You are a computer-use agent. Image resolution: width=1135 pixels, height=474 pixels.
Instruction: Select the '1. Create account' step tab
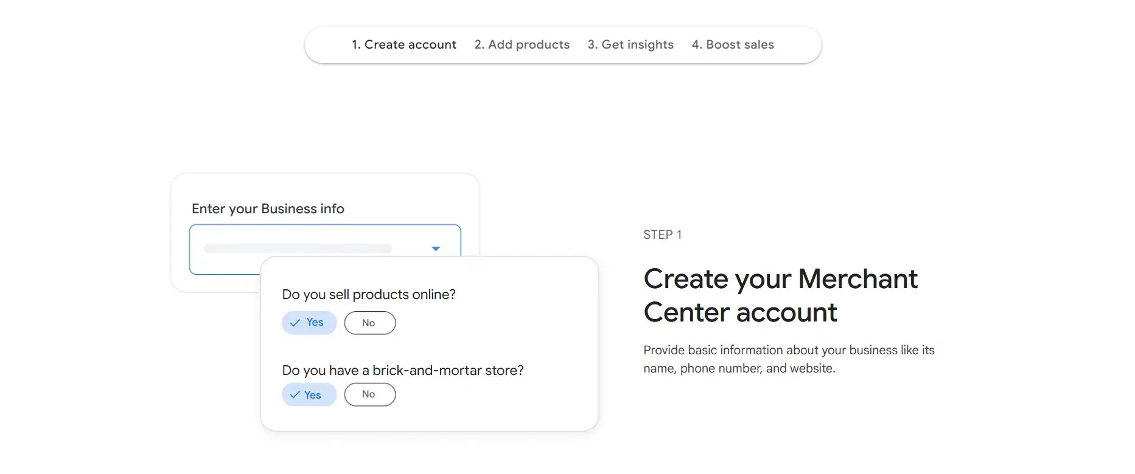click(x=403, y=44)
